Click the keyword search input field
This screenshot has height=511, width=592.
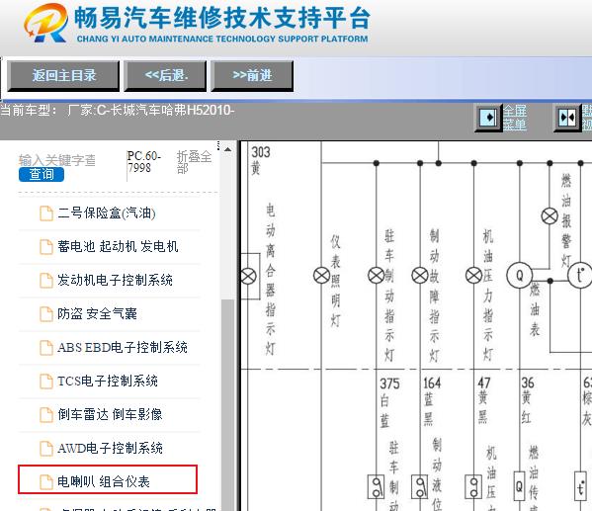point(57,160)
